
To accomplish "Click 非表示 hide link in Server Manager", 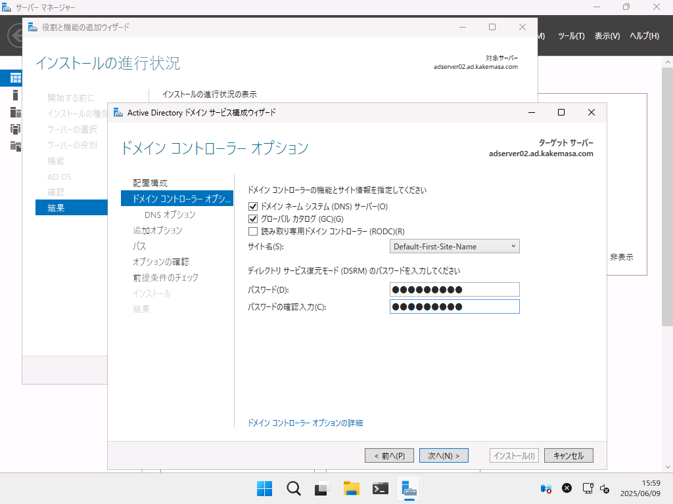I will click(622, 257).
